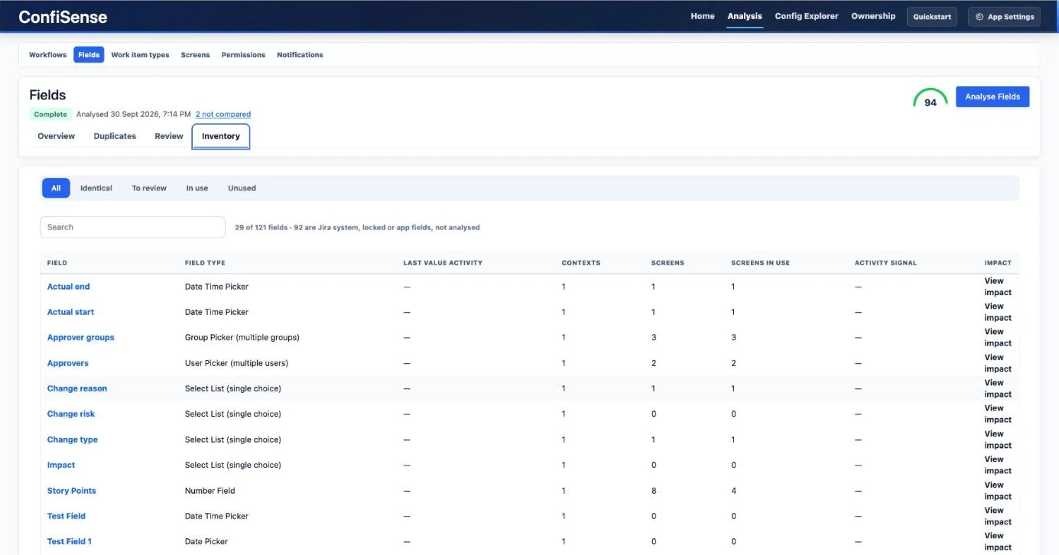The width and height of the screenshot is (1059, 555).
Task: Open the Approver groups field link
Action: pos(80,337)
